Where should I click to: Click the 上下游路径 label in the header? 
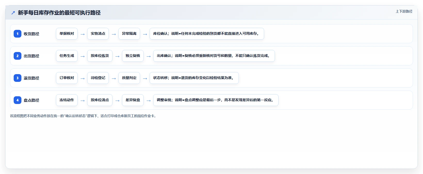point(404,11)
